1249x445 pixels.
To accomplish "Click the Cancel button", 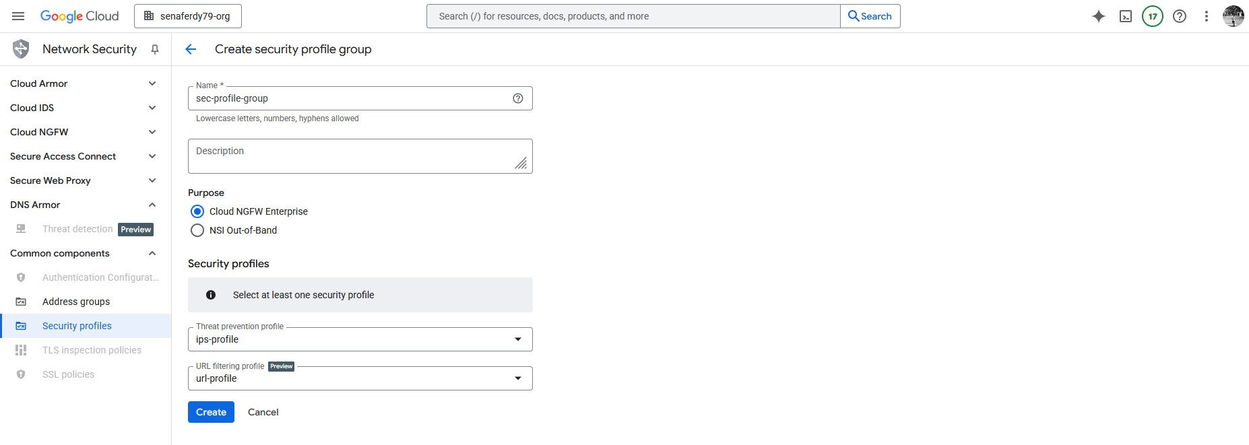I will (x=263, y=412).
